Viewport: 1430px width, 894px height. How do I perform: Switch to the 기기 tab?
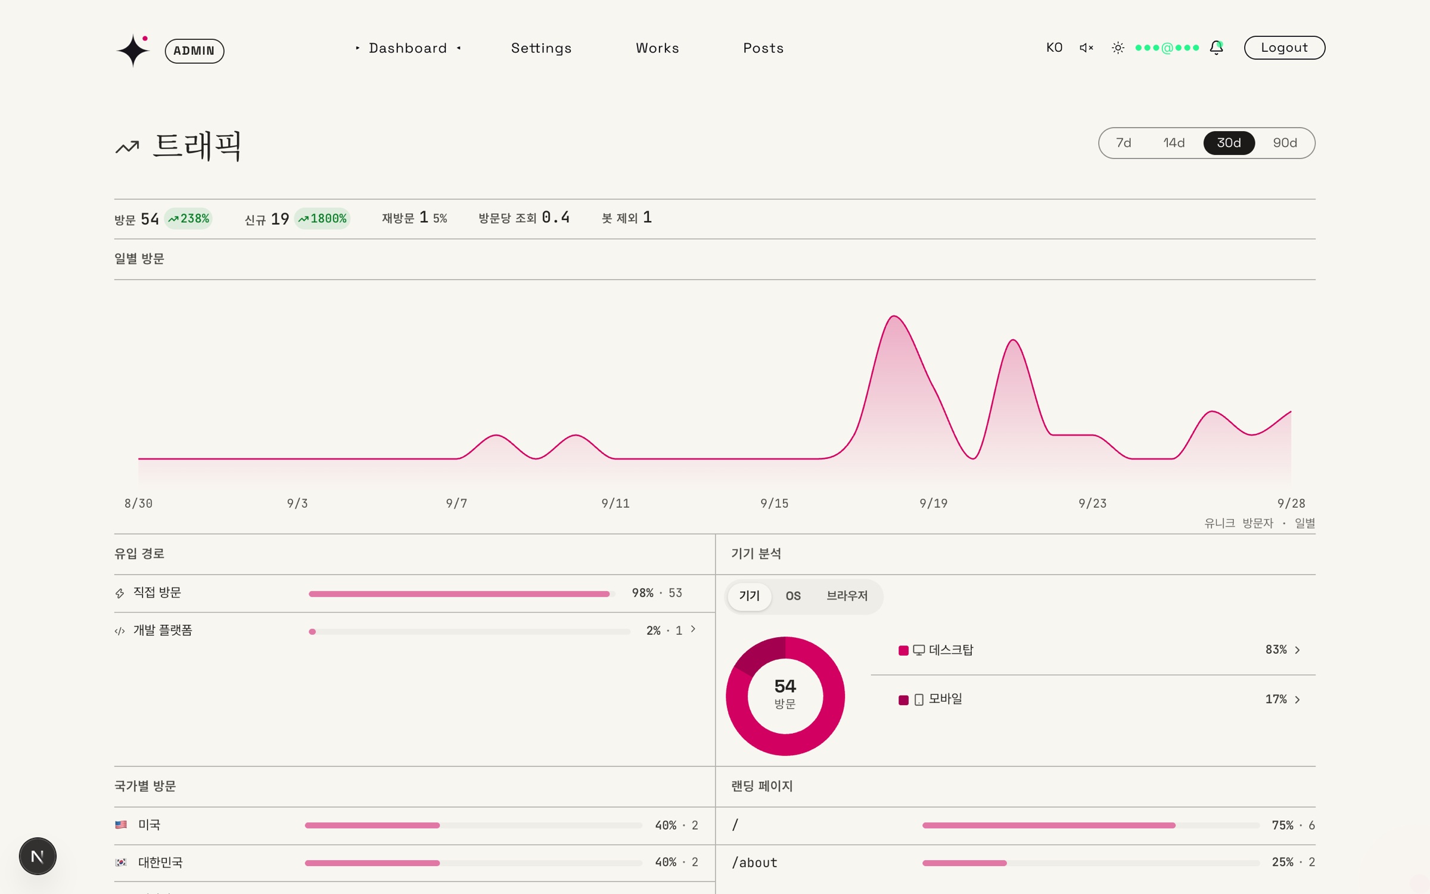[749, 596]
